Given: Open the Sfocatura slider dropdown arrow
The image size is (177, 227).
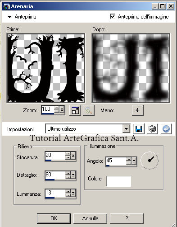Looking at the screenshot, I should point(73,156).
